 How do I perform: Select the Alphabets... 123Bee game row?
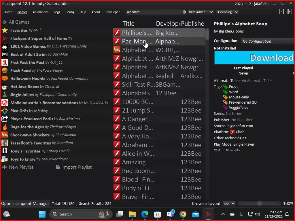(159, 93)
